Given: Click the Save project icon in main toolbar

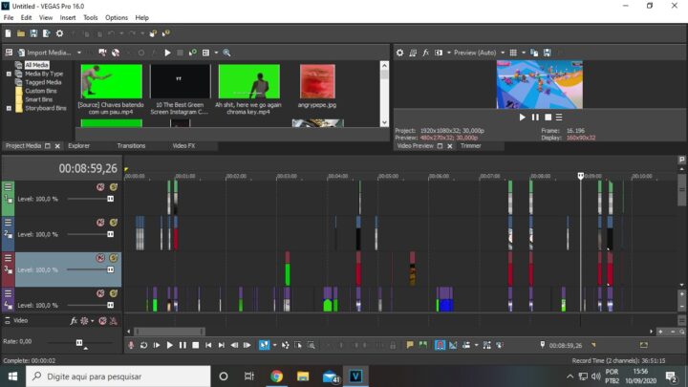Looking at the screenshot, I should point(33,33).
